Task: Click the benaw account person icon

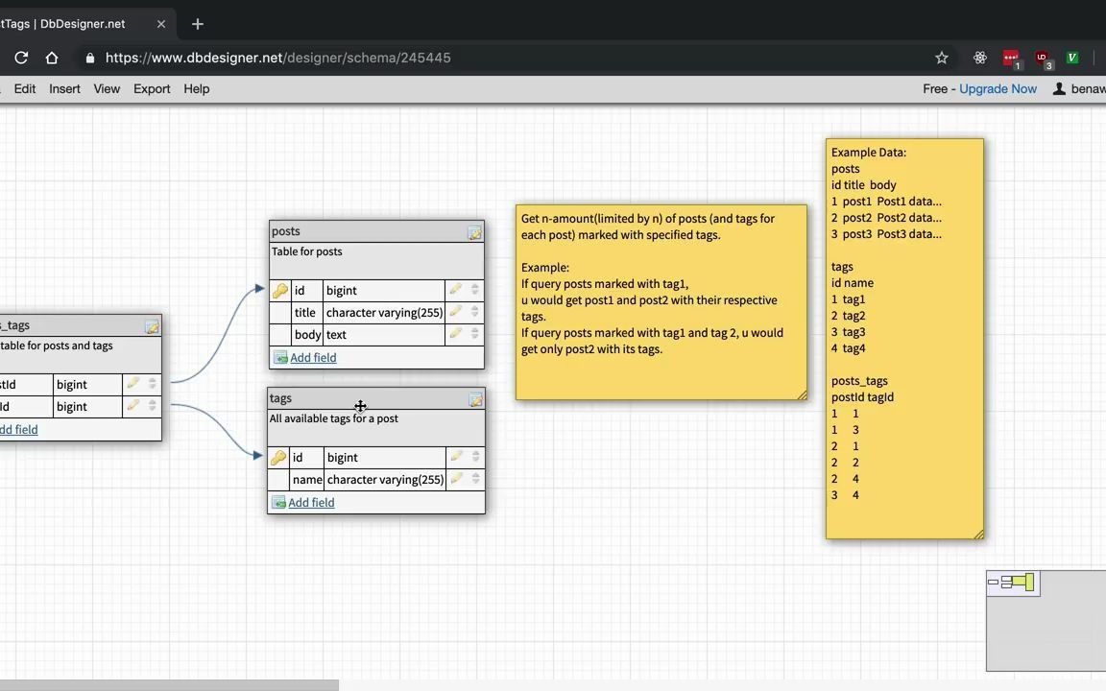Action: pos(1058,88)
